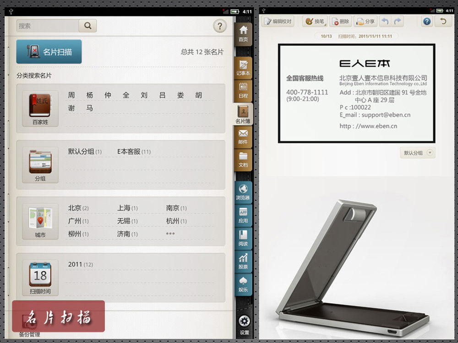Open the 日程 calendar sidebar icon
This screenshot has height=343, width=458.
[x=243, y=91]
